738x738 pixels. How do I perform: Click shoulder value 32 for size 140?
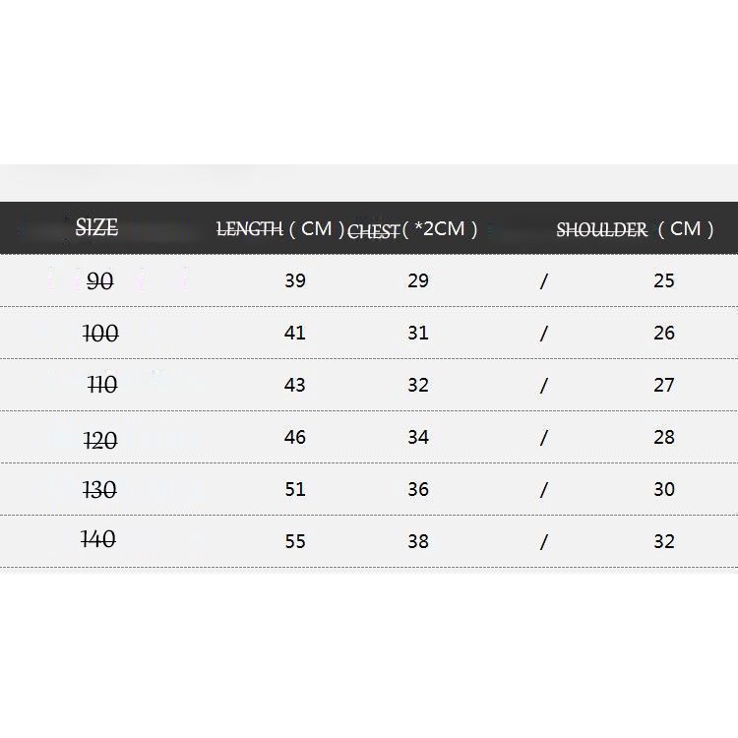(x=664, y=541)
